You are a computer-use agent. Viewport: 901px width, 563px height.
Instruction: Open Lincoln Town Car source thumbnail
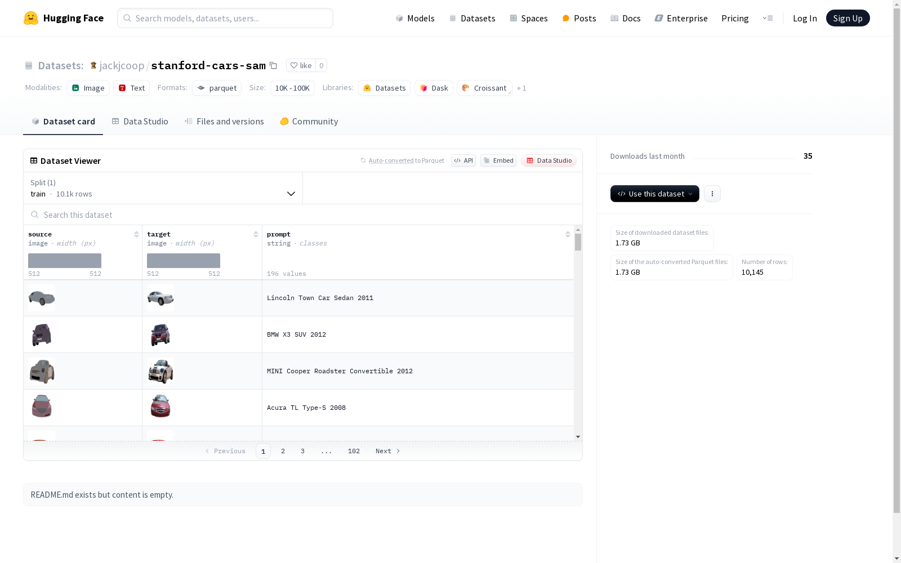pos(42,298)
